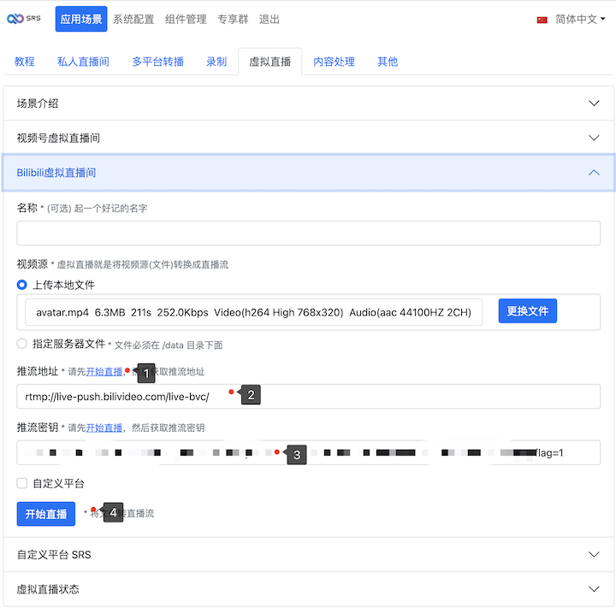
Task: Click the 推流地址 rtmp URL input field
Action: tap(308, 396)
